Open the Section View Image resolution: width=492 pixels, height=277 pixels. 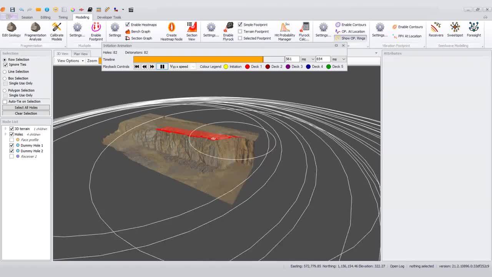click(192, 31)
